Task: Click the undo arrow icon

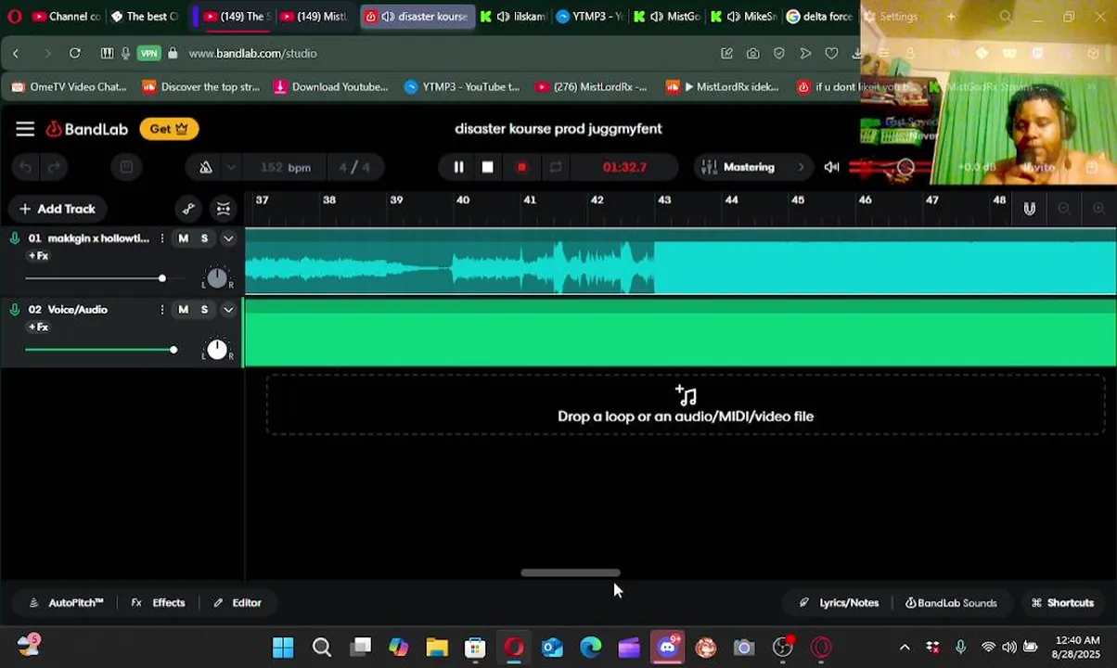Action: pos(26,167)
